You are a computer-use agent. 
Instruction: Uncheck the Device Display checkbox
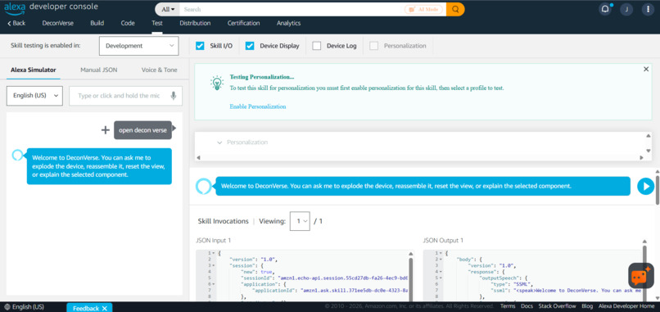click(250, 46)
